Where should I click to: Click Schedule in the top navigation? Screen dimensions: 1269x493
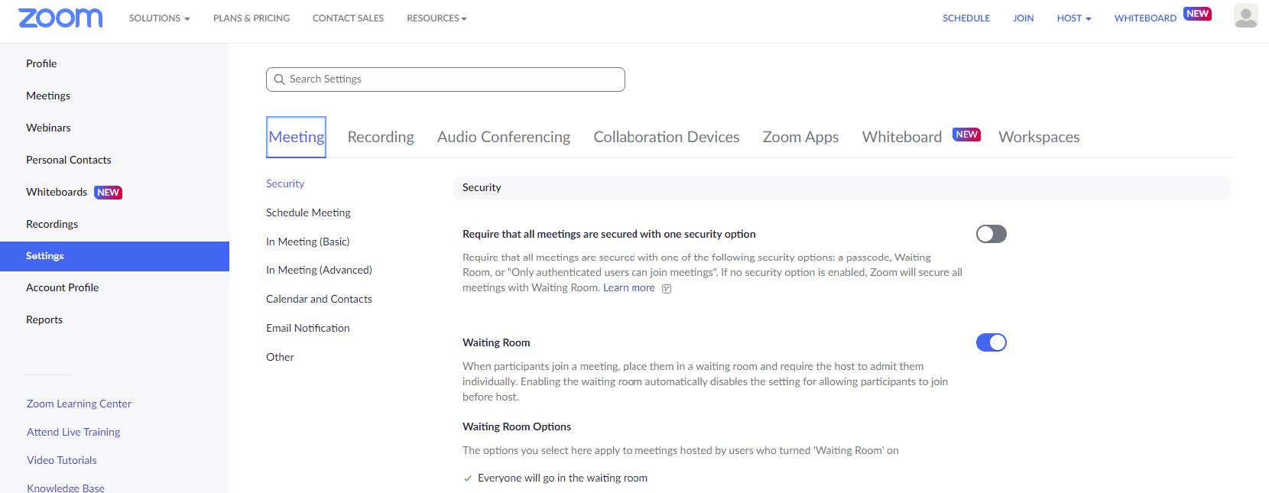tap(966, 18)
